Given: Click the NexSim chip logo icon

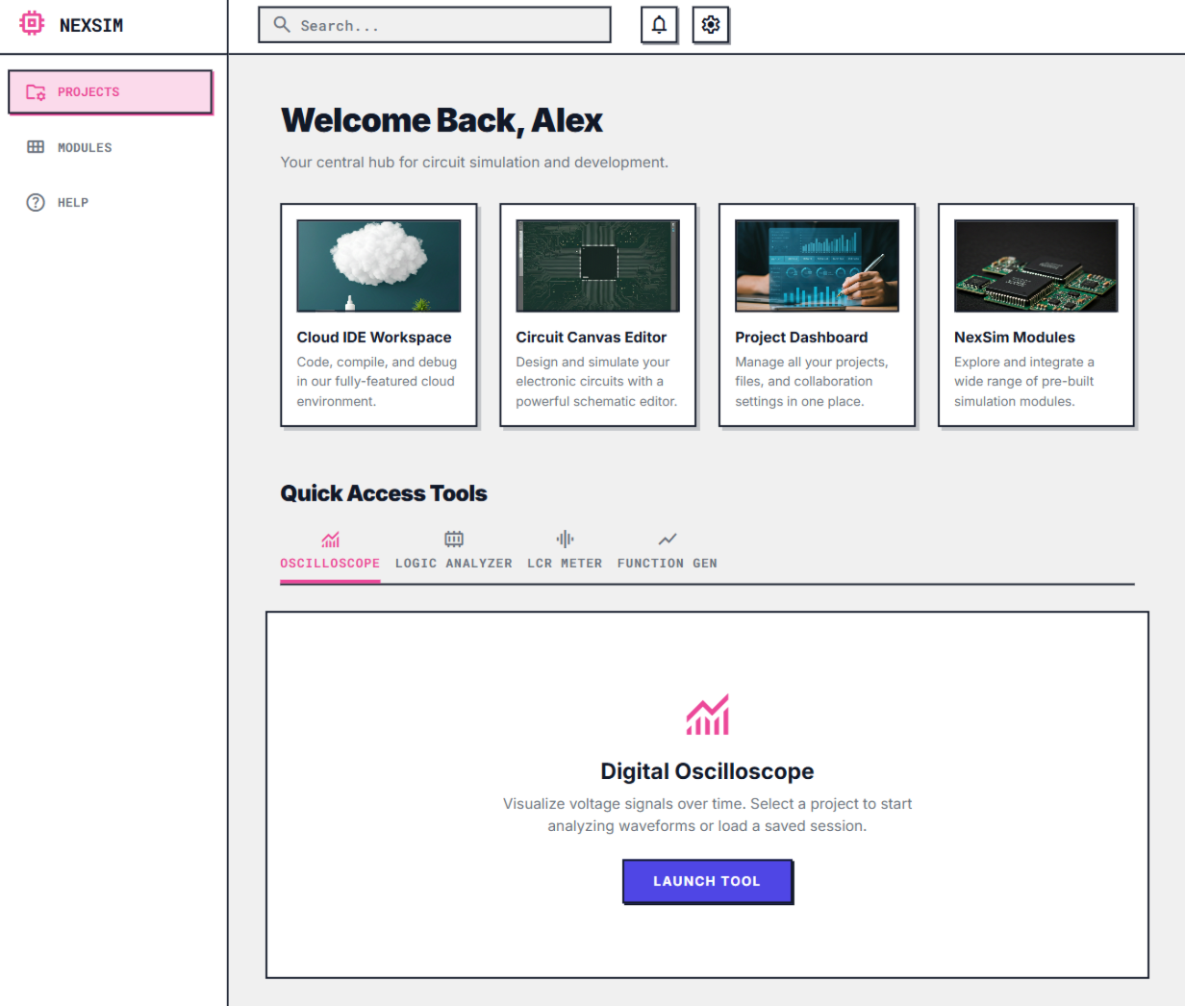Looking at the screenshot, I should 32,24.
